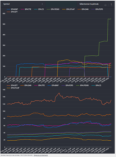Open the Symbol dropdown filter
The image size is (116, 157).
click(23, 4)
